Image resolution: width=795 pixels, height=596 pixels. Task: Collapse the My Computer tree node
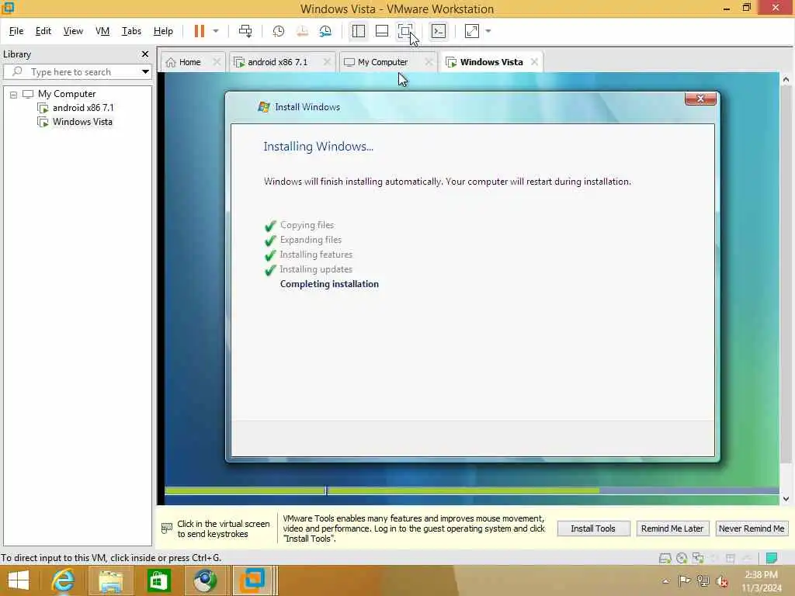point(14,94)
